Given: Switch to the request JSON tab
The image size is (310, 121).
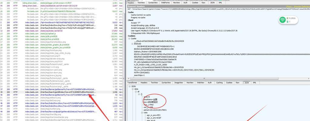Looking at the screenshot, I should point(212,3).
